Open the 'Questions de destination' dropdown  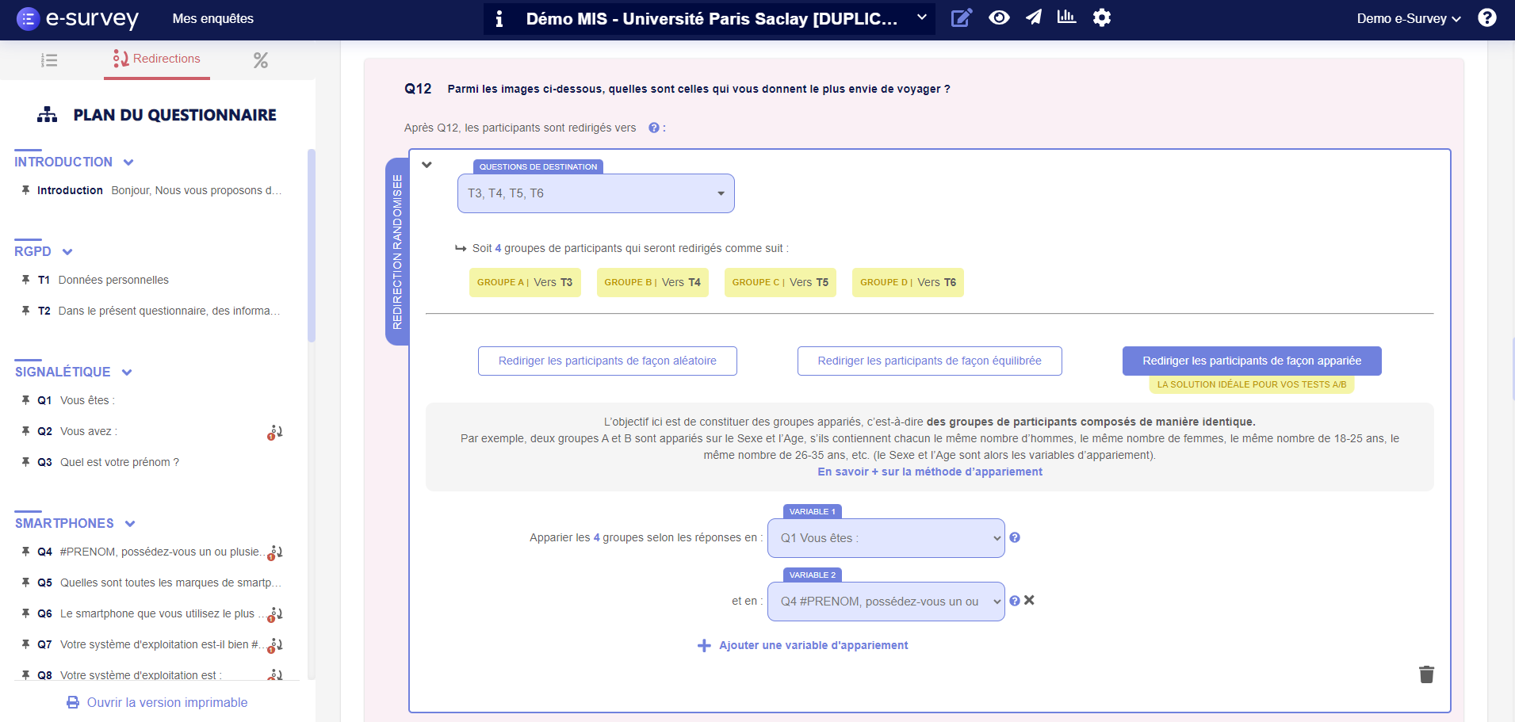595,193
